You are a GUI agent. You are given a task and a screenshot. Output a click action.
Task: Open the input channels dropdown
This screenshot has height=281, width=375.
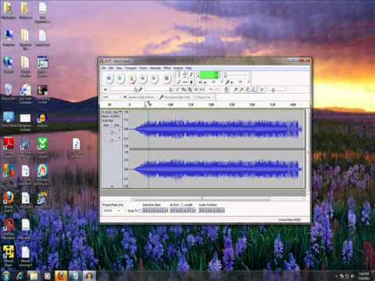[x=205, y=97]
